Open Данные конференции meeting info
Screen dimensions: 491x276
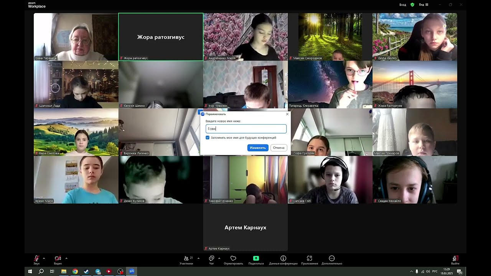point(283,260)
